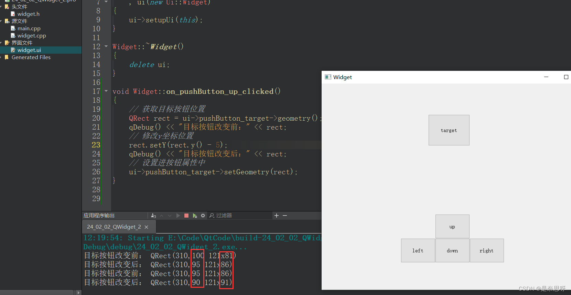The height and width of the screenshot is (295, 571).
Task: Stop the running program with the red square
Action: pyautogui.click(x=186, y=216)
